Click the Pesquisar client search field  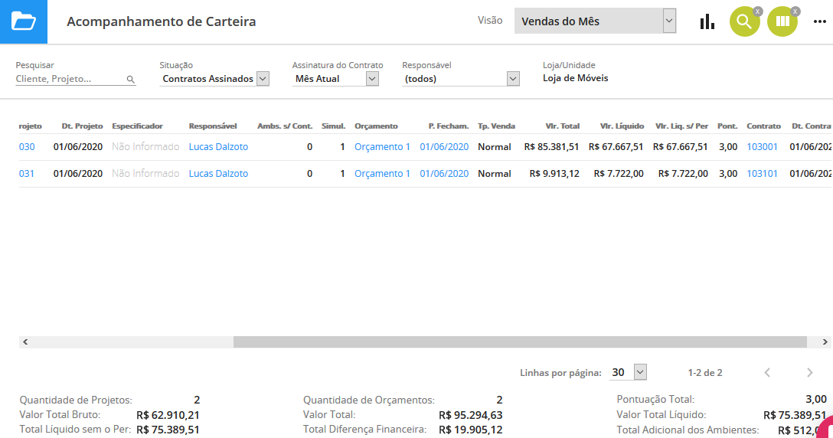pyautogui.click(x=69, y=79)
